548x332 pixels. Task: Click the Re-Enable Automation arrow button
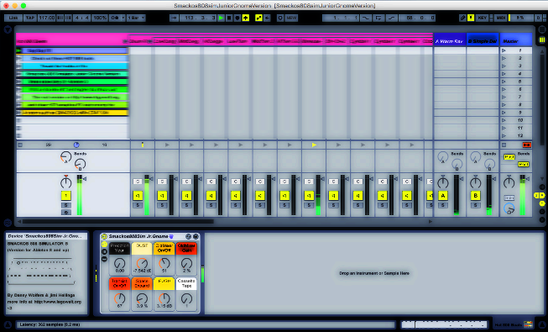[x=267, y=18]
